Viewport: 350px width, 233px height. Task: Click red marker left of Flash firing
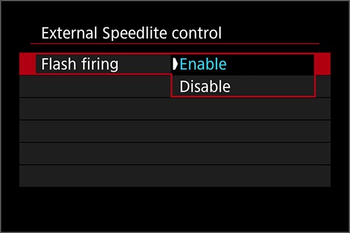(27, 64)
